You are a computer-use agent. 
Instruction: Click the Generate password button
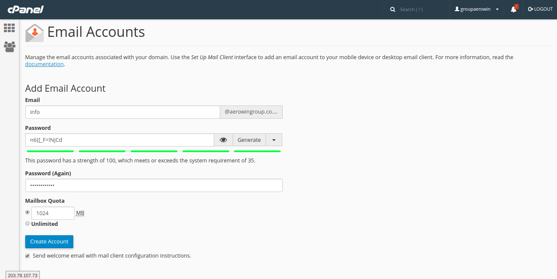click(249, 140)
